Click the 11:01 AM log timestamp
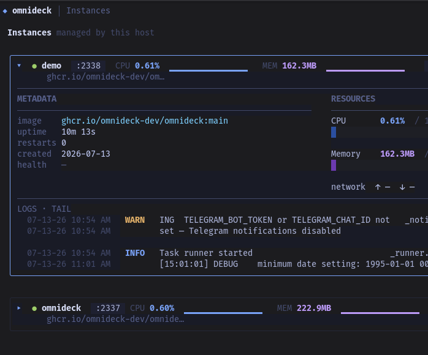Screen dimensions: 428x355 (x=69, y=264)
